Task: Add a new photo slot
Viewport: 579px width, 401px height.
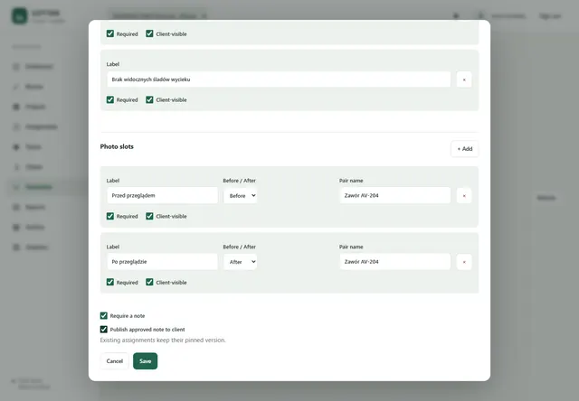Action: click(464, 148)
